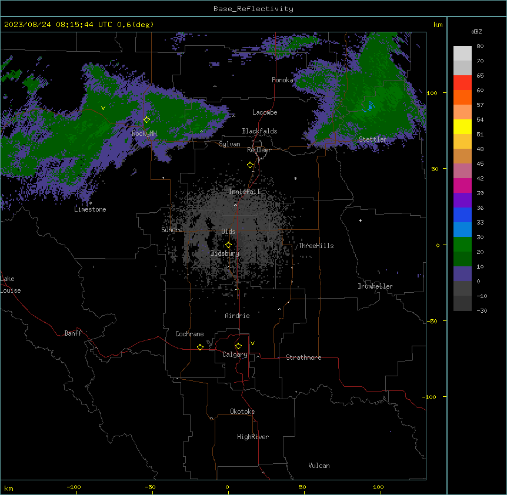Click the bright green 20-30 dBZ legend swatch
The width and height of the screenshot is (507, 495).
coord(462,245)
